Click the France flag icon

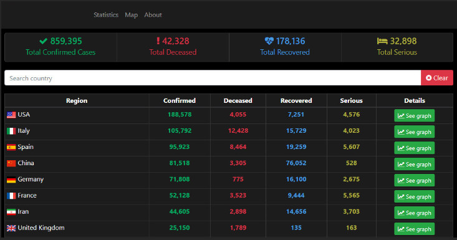[x=11, y=196]
